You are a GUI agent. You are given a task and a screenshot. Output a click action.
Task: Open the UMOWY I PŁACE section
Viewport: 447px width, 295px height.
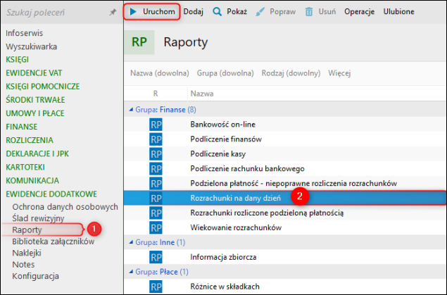click(x=35, y=113)
